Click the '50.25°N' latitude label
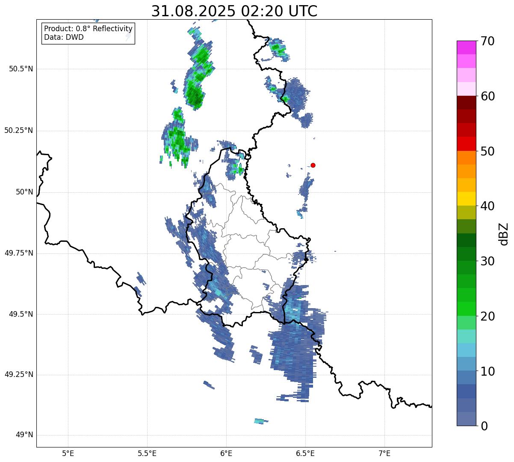This screenshot has width=514, height=462. click(19, 130)
